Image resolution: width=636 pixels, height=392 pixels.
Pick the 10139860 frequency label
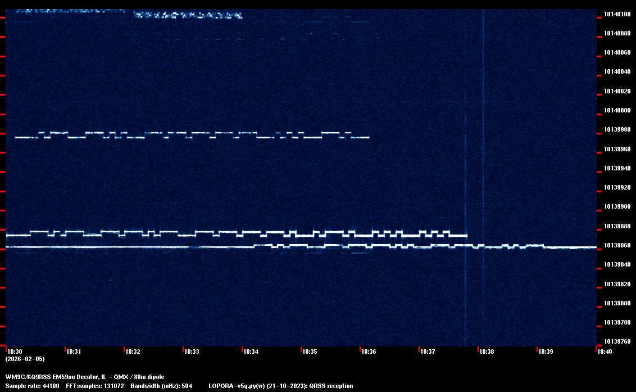(x=616, y=245)
